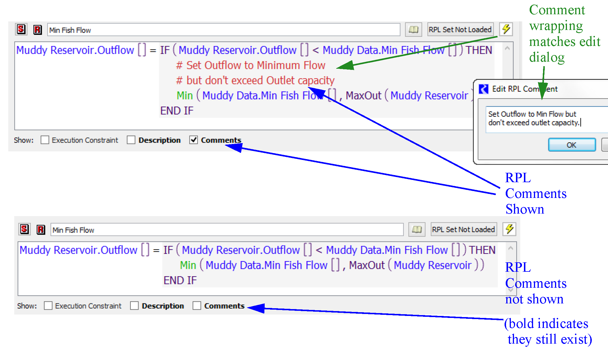
Task: Click the red S icon in bottom editor
Action: pyautogui.click(x=25, y=229)
